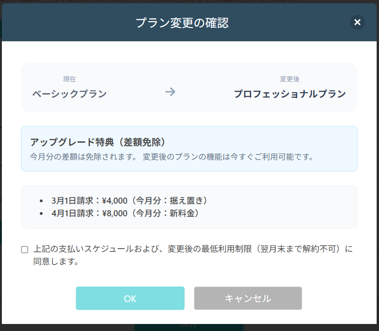Click the 変更後 label
Viewport: 379px width, 331px height.
(290, 79)
